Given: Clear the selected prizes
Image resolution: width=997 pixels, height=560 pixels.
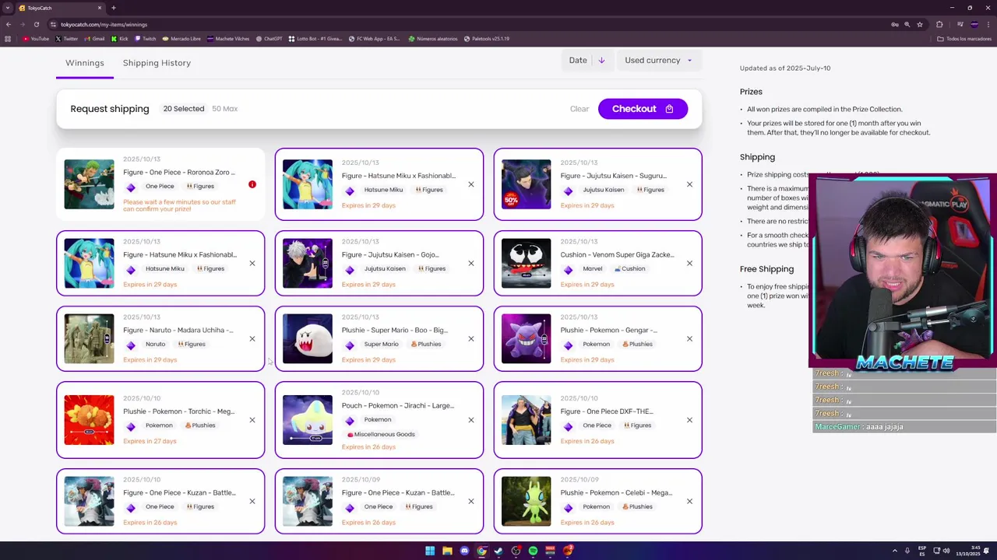Looking at the screenshot, I should point(579,109).
